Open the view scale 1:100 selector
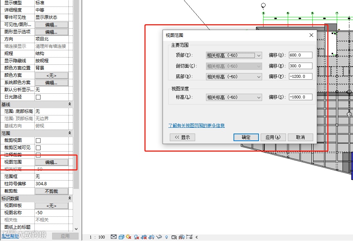This screenshot has height=241, width=353. click(97, 237)
